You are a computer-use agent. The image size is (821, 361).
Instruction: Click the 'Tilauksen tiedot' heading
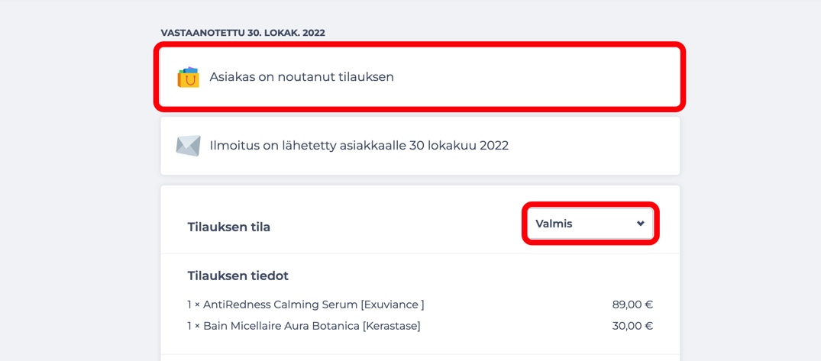pos(238,276)
